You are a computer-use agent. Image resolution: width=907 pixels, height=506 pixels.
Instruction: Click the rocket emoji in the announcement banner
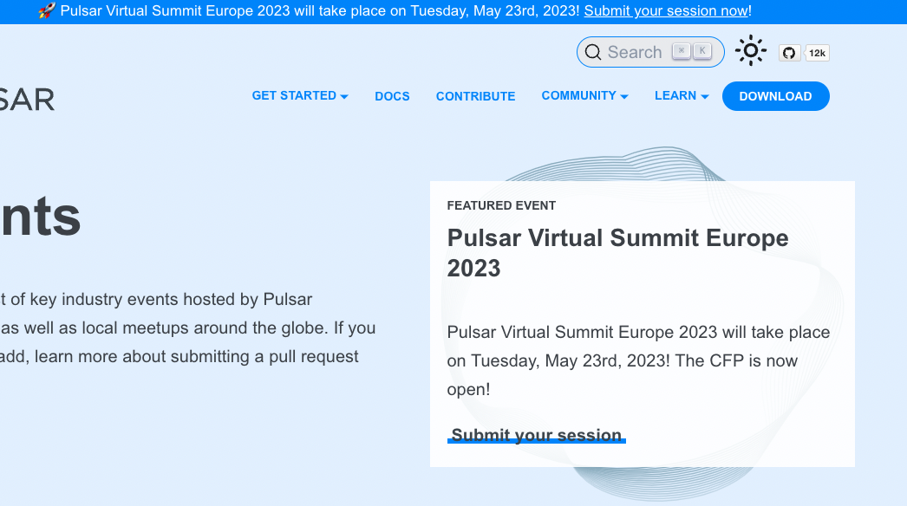[48, 11]
